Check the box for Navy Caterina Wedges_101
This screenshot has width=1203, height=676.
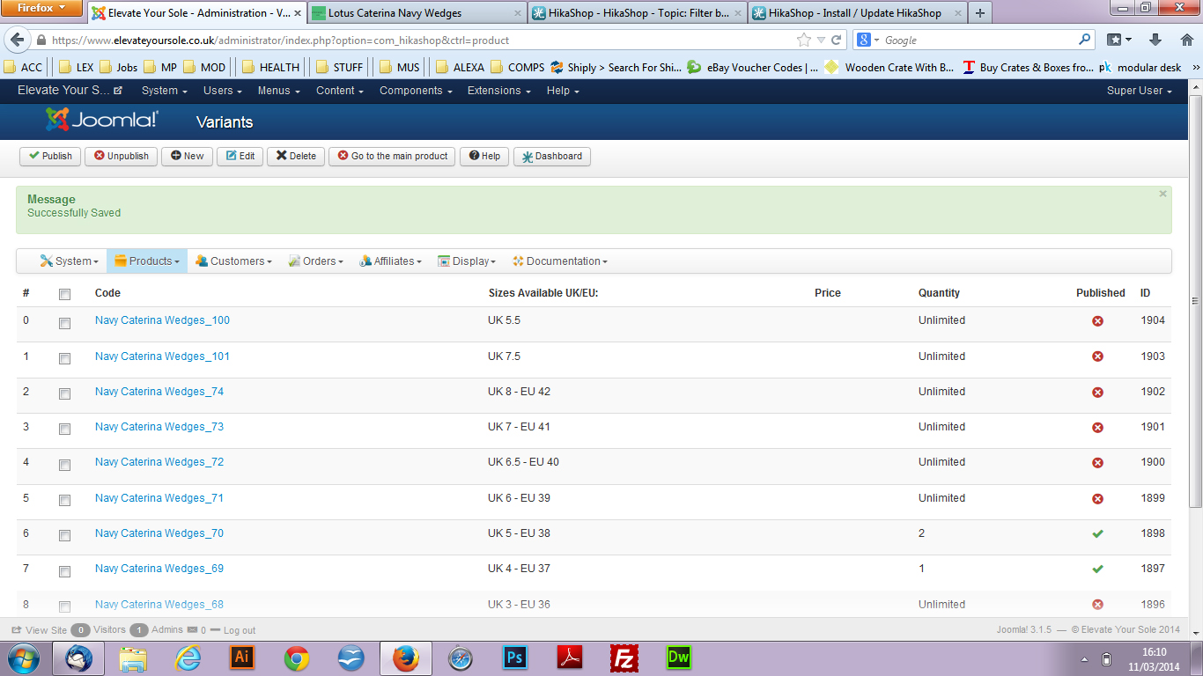(64, 358)
